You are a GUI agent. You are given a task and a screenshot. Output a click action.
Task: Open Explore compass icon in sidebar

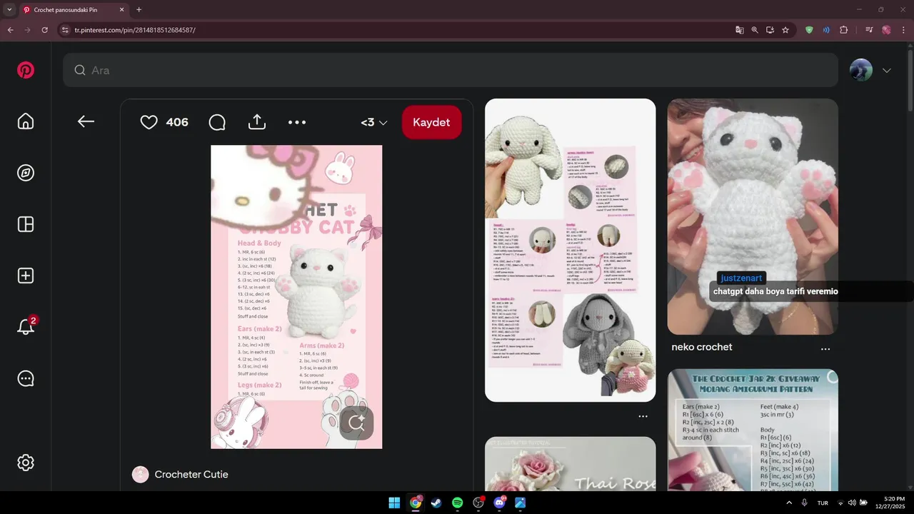tap(26, 173)
